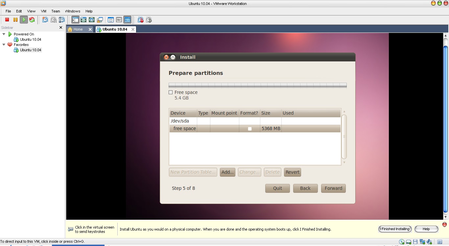The image size is (449, 246).
Task: Start recording the VM session
Action: 141,20
